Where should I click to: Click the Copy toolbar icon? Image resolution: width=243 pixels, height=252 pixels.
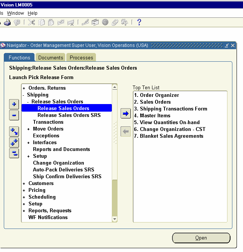tap(41, 22)
